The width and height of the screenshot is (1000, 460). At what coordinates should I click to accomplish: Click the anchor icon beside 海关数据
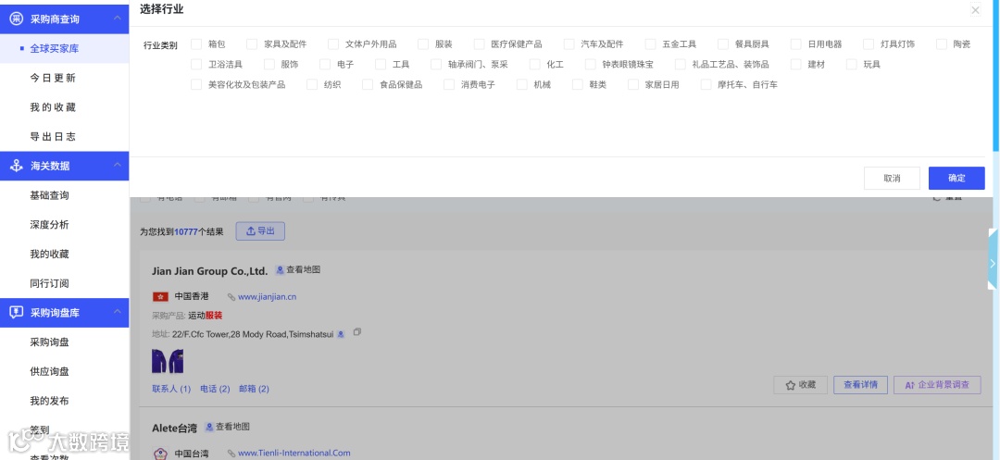16,166
